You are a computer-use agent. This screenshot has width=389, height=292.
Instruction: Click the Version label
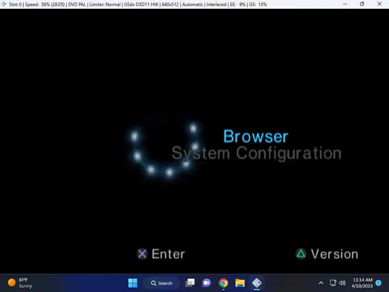(x=334, y=254)
